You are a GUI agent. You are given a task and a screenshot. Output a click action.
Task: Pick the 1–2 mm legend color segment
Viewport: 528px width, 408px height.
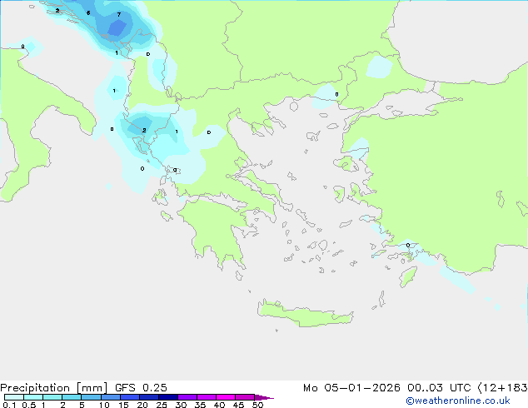(52, 397)
